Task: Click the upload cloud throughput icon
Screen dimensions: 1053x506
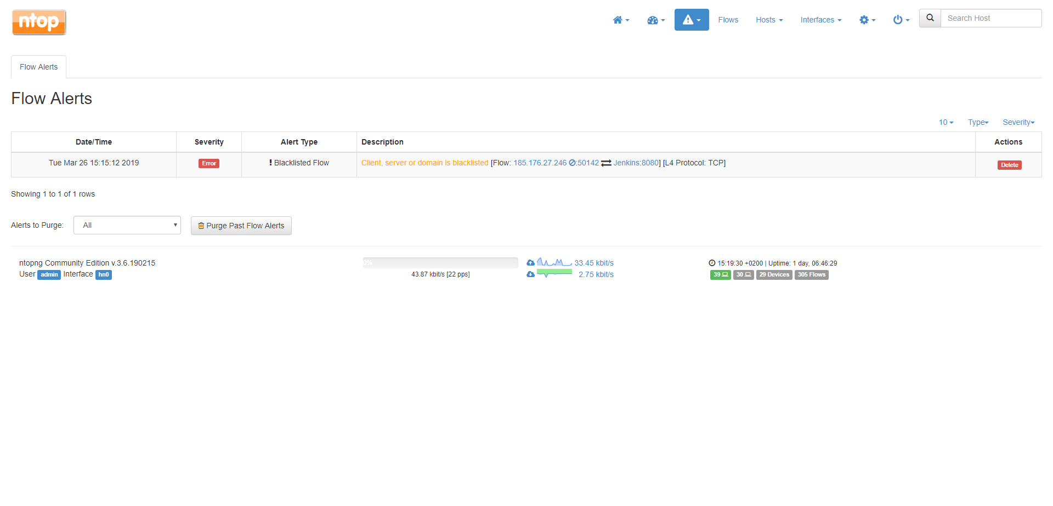Action: tap(530, 263)
